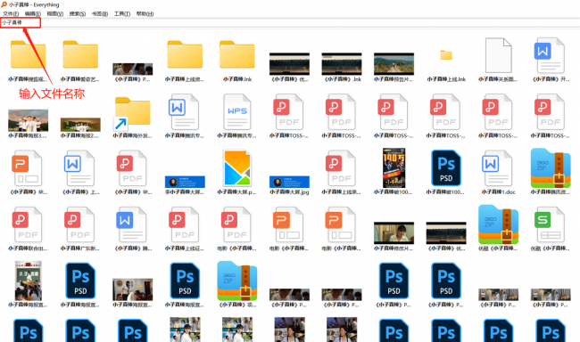Select the Word document 《小子真棒》开...

(x=551, y=55)
